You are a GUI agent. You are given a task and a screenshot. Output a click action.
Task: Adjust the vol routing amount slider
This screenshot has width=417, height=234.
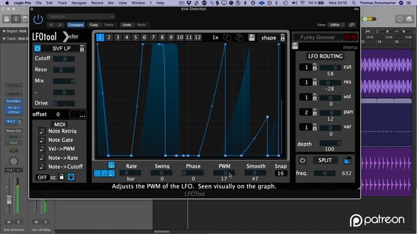[x=330, y=97]
